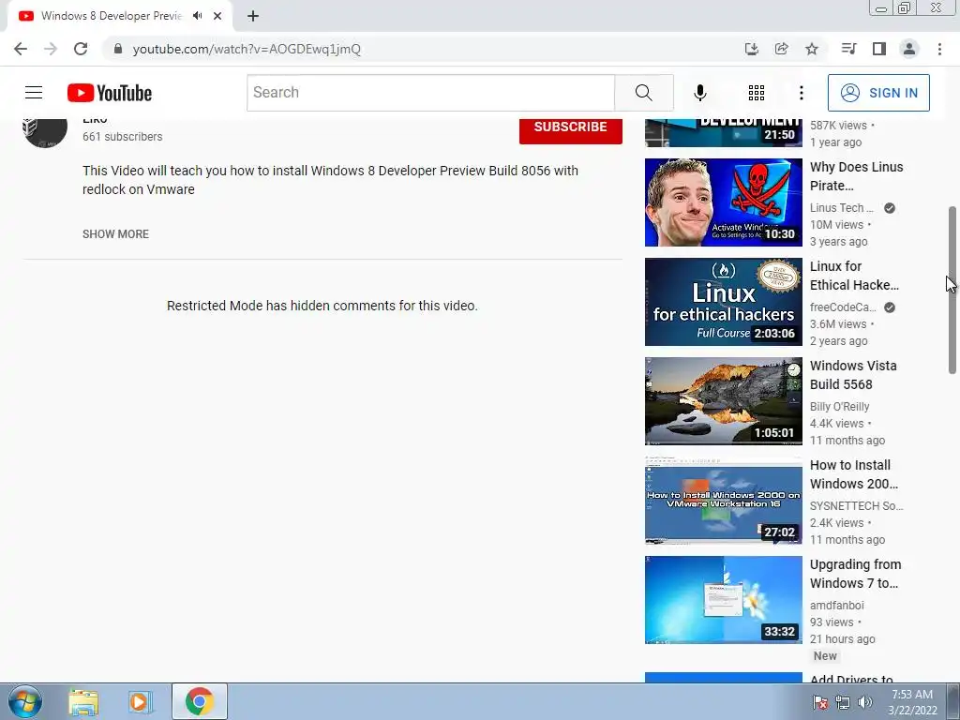The height and width of the screenshot is (720, 960).
Task: Search with your voice microphone
Action: (699, 93)
